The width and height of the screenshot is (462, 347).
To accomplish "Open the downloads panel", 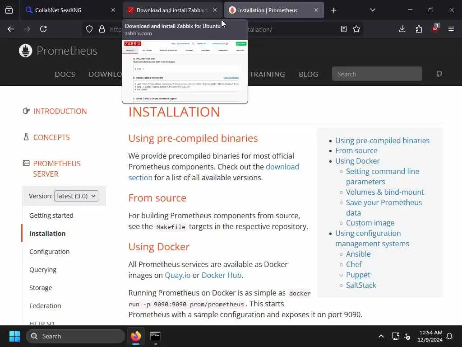I will 402,29.
